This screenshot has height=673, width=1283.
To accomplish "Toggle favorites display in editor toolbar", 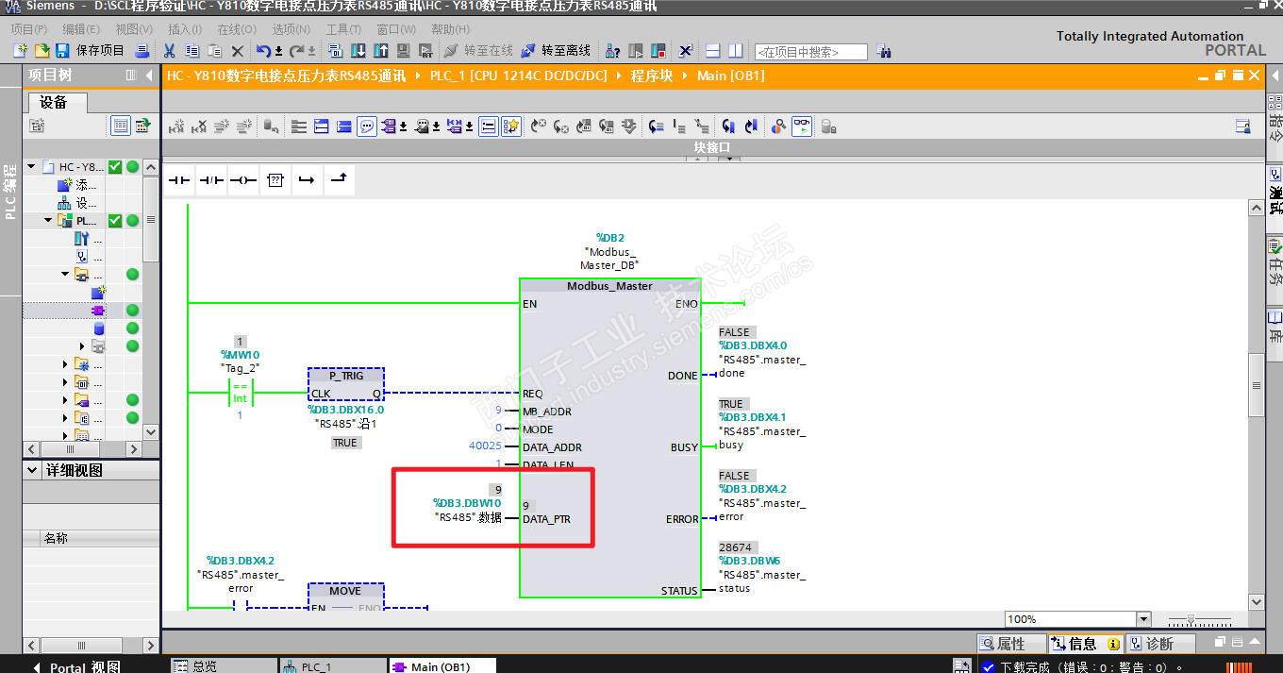I will tap(510, 126).
